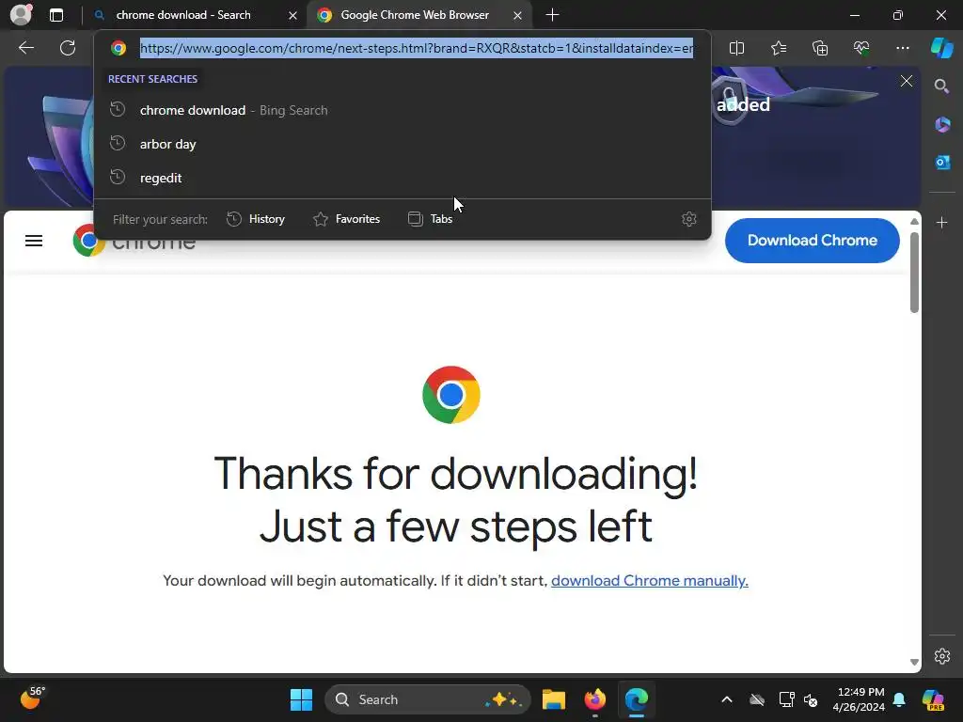Open Split screen icon in the toolbar
The width and height of the screenshot is (963, 722).
tap(736, 48)
